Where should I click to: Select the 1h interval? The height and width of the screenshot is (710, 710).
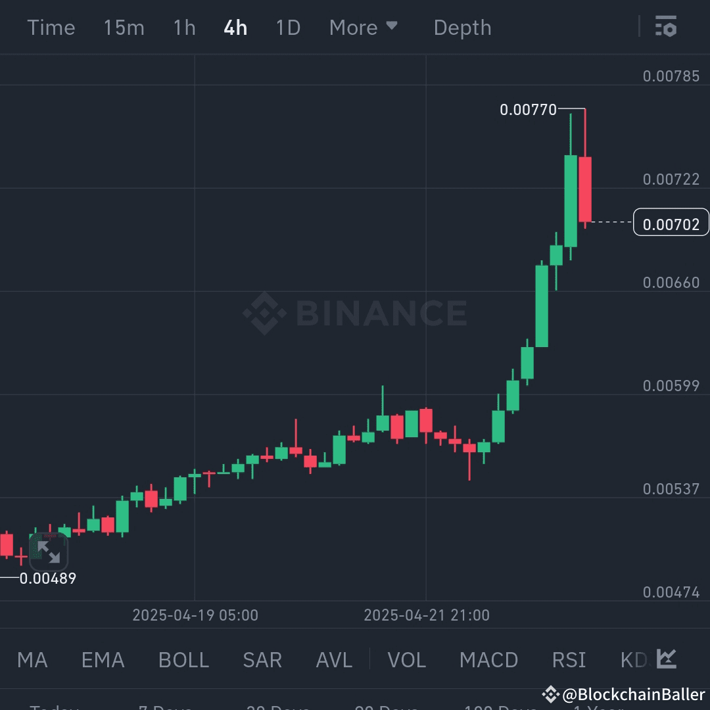(184, 27)
